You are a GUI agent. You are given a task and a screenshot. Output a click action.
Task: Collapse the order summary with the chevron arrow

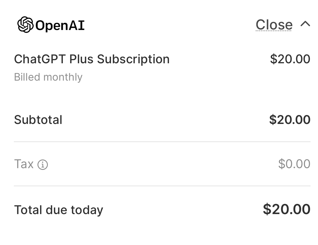click(x=305, y=24)
